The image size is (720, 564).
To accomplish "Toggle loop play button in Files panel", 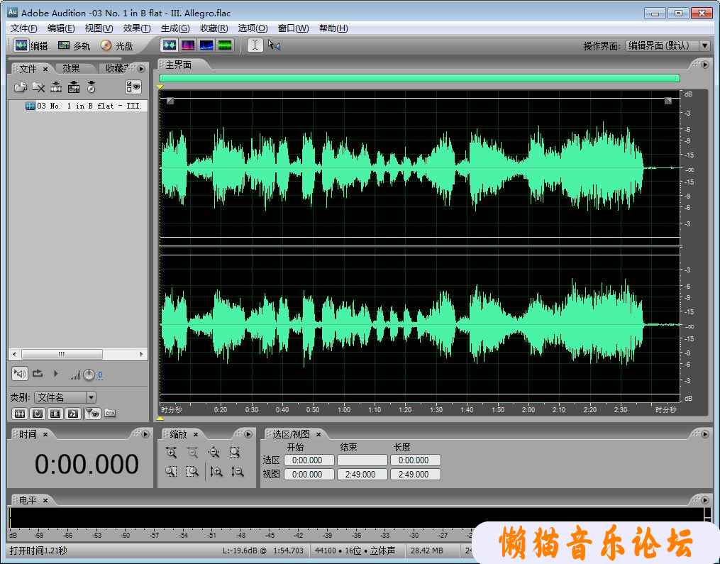I will coord(38,373).
